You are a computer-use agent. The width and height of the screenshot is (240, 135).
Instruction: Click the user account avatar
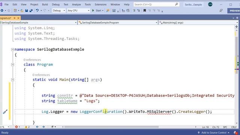(210, 4)
